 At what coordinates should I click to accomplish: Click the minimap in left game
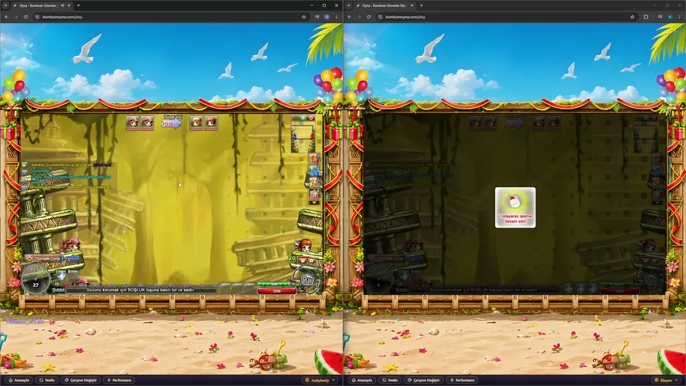303,138
